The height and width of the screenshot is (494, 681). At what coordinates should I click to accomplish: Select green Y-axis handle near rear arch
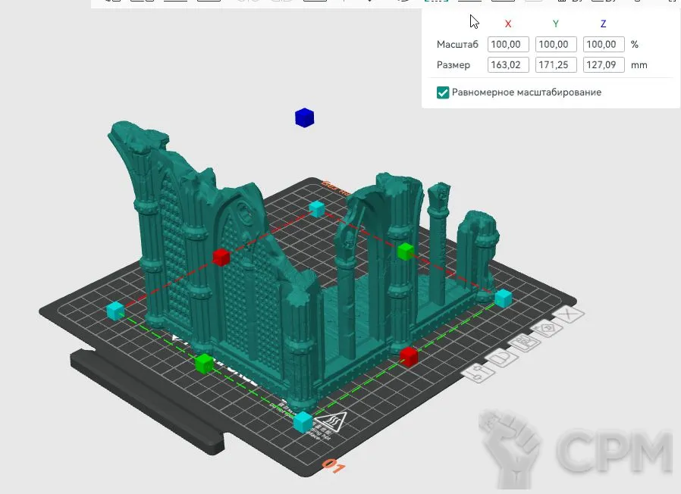click(406, 252)
